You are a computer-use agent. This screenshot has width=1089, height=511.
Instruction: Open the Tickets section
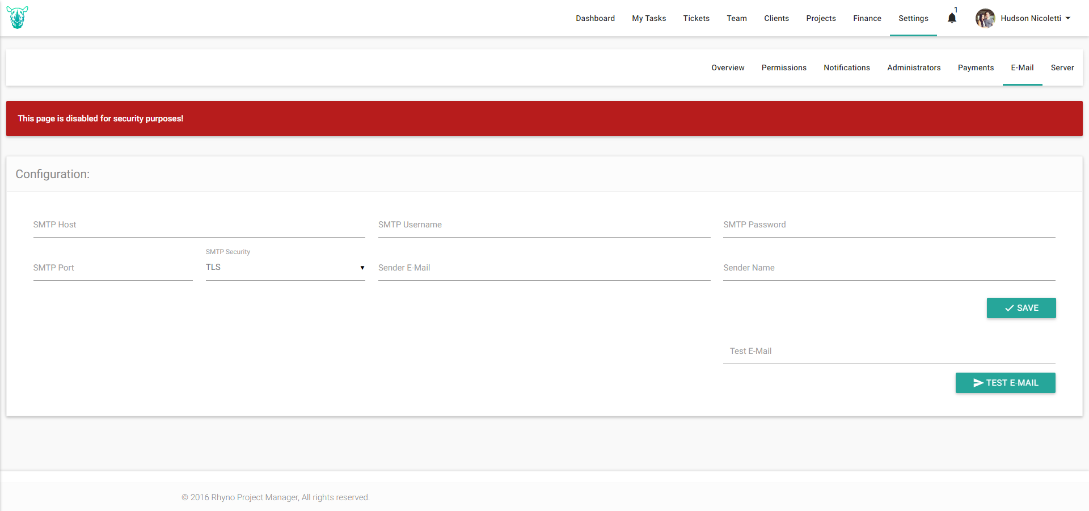click(x=696, y=18)
